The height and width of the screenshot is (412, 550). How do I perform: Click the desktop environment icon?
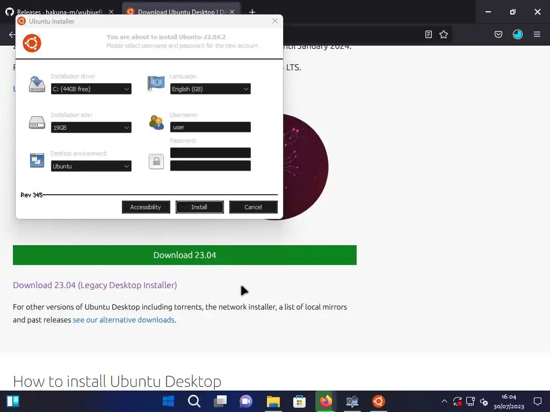37,160
